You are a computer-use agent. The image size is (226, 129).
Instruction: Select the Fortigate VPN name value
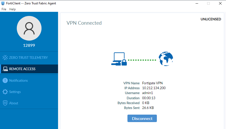[152, 83]
